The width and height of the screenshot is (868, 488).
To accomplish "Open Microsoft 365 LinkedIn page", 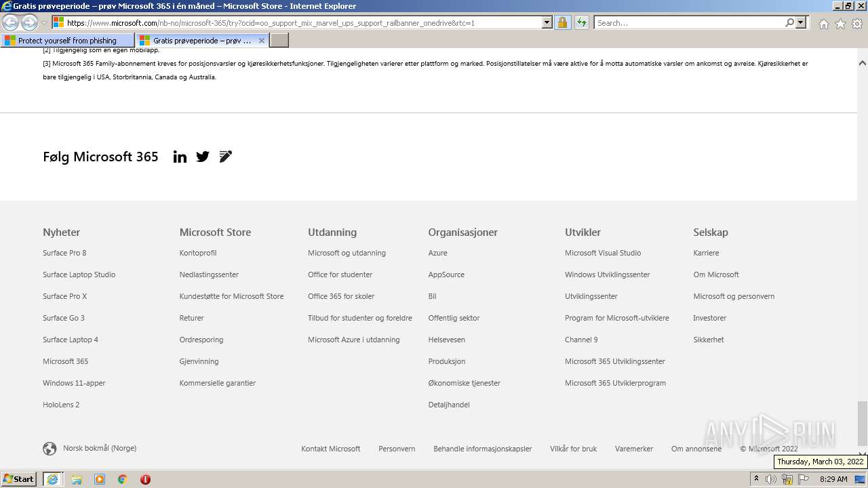I will point(180,157).
